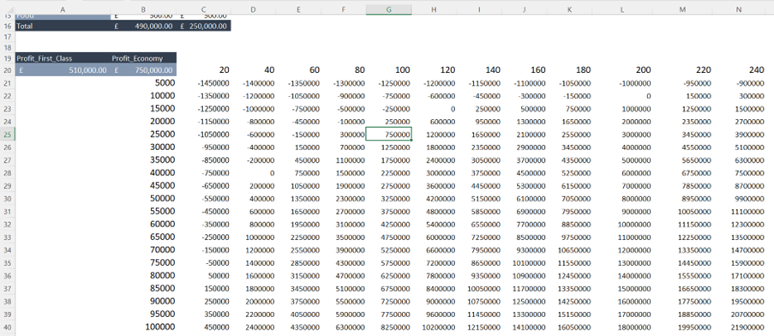Select column A header
Viewport: 774px width, 336px height.
coord(63,9)
